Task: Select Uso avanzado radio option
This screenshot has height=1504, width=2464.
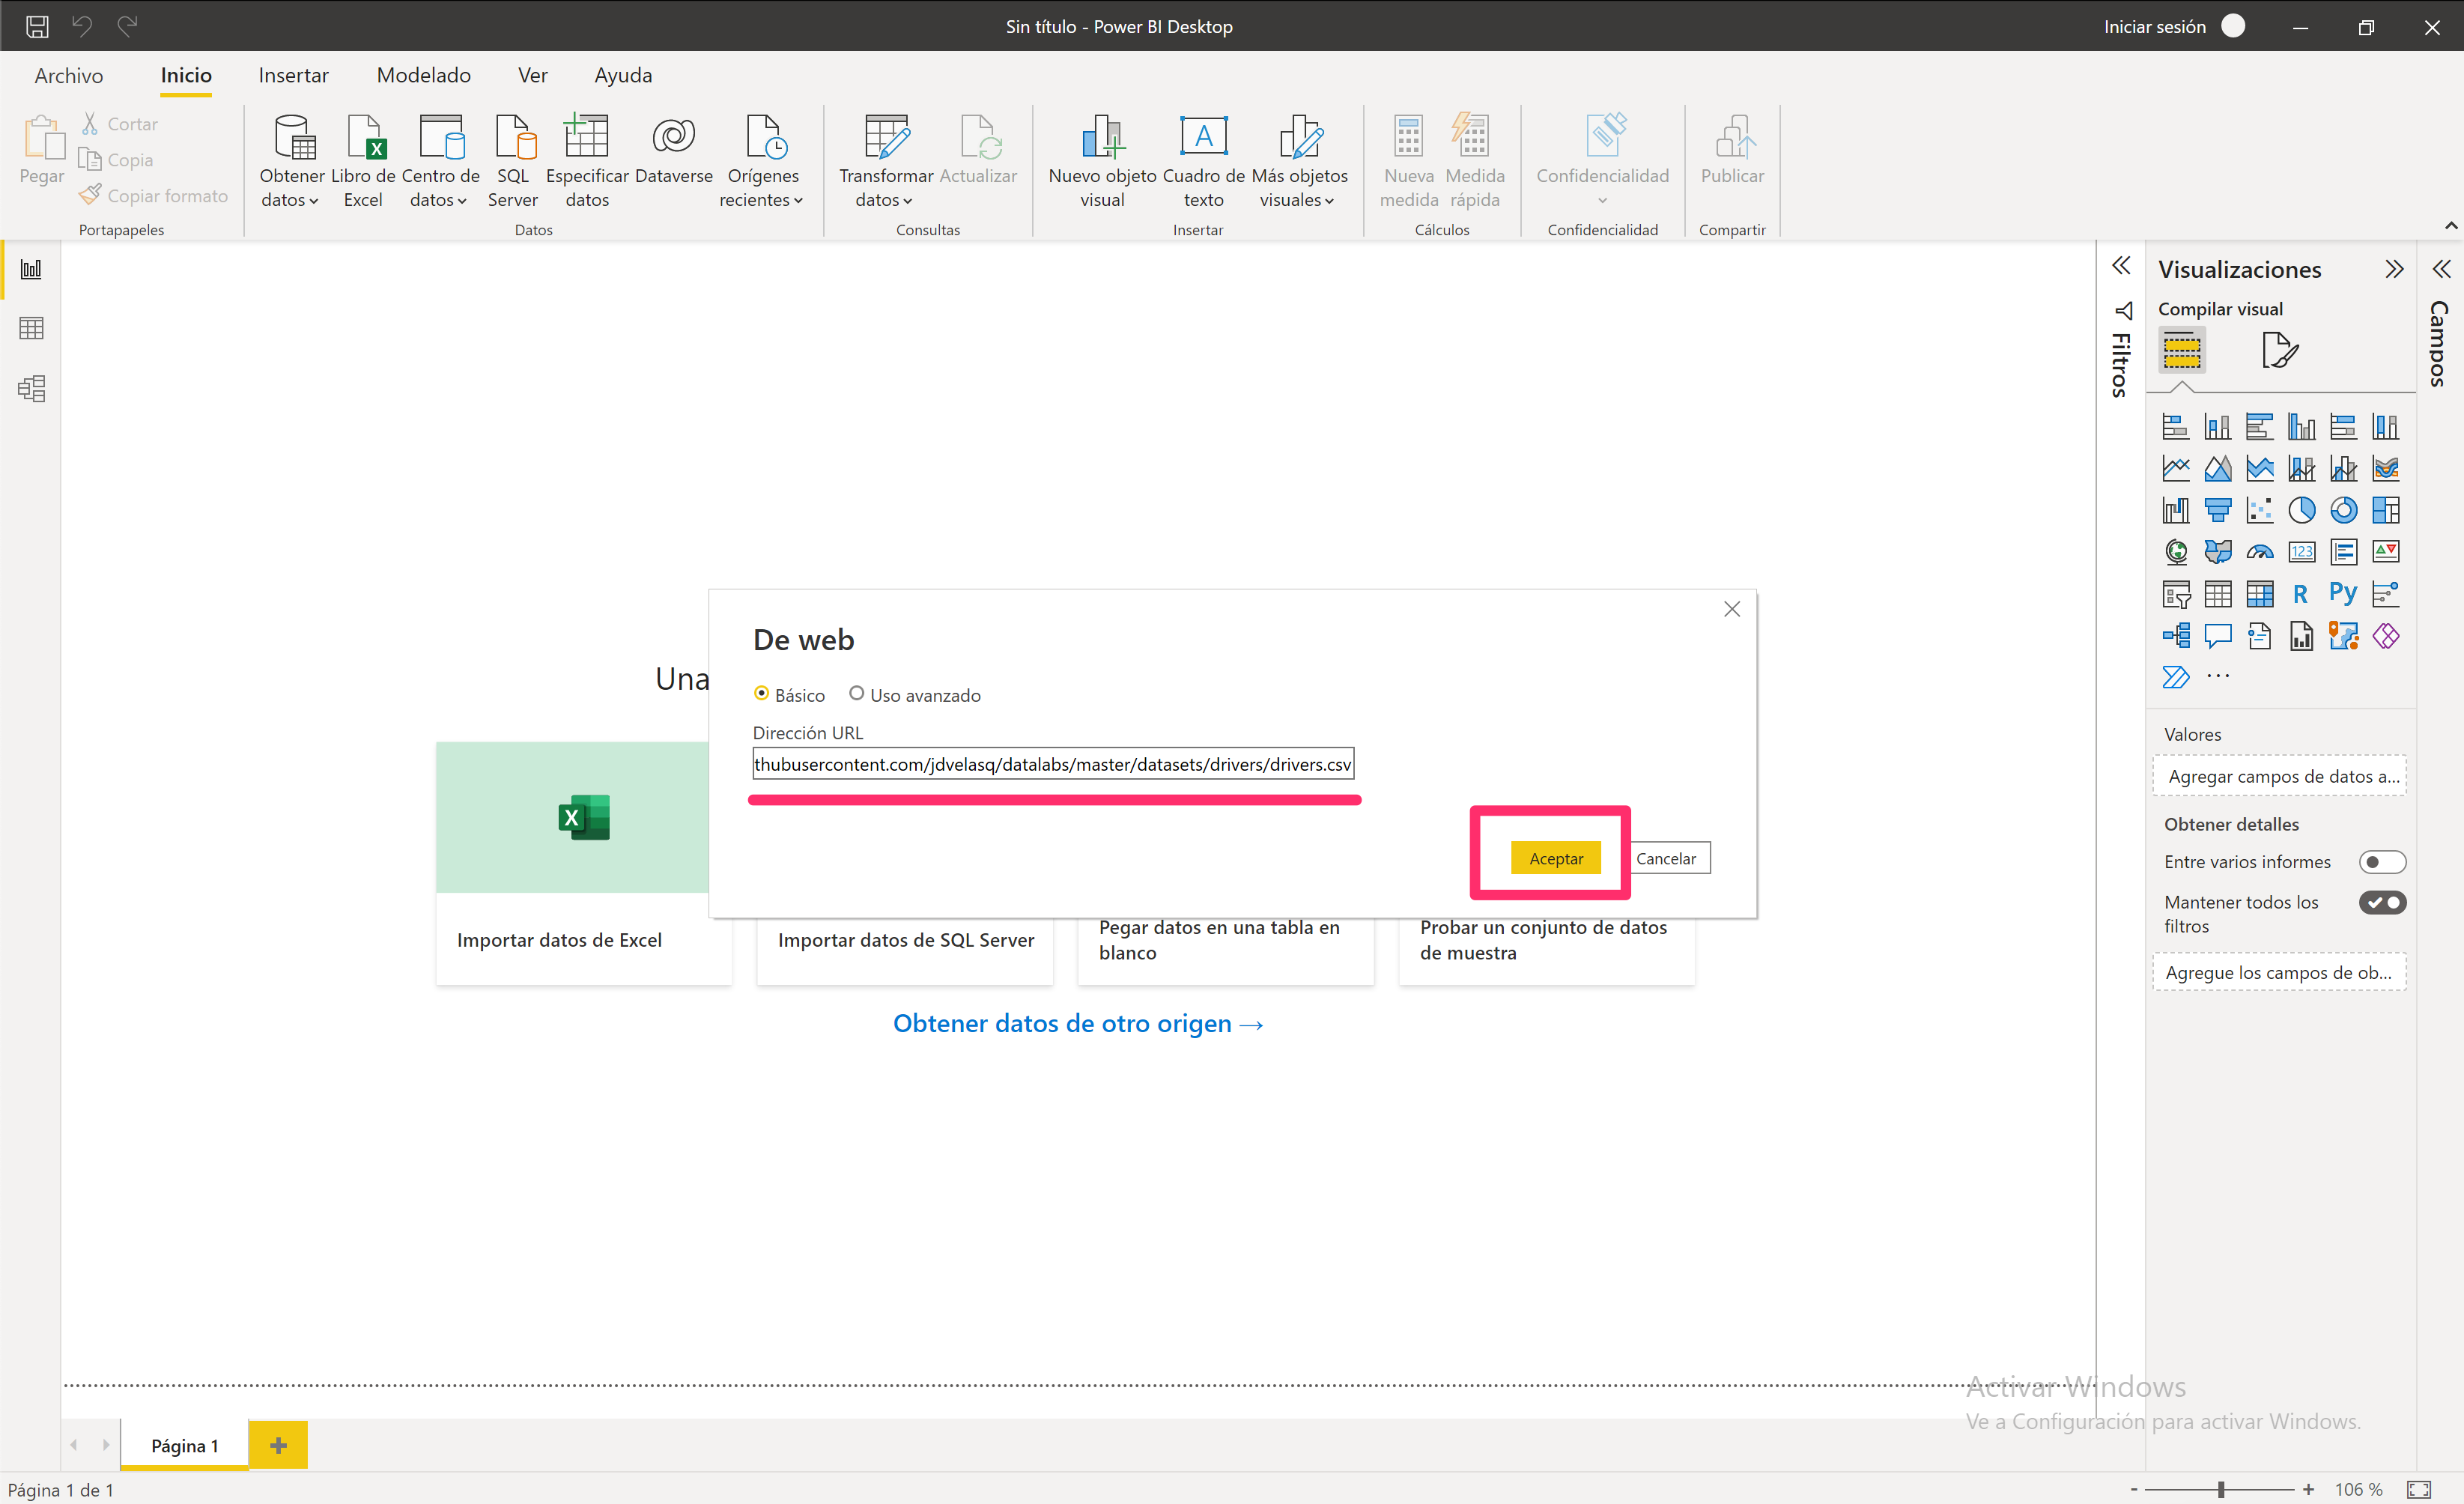Action: (x=856, y=693)
